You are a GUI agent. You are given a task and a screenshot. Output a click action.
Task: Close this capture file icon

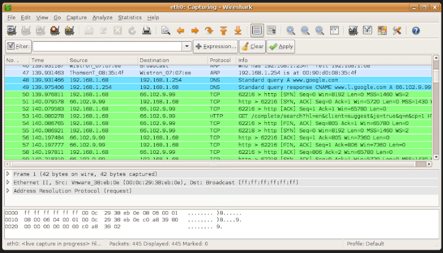click(x=118, y=31)
